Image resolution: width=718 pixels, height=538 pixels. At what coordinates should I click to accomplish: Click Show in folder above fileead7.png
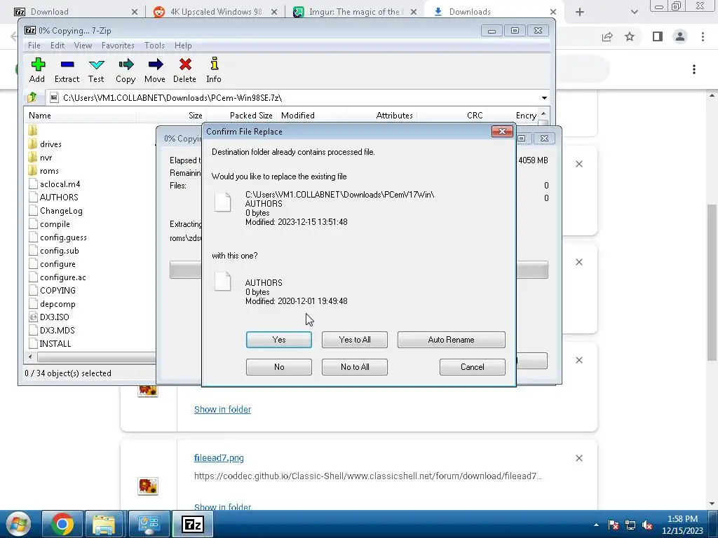222,409
